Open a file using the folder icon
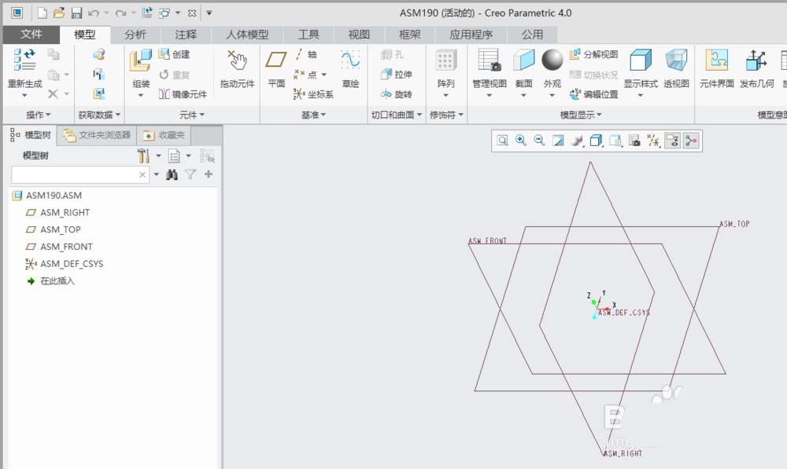Viewport: 787px width, 469px height. pos(59,13)
